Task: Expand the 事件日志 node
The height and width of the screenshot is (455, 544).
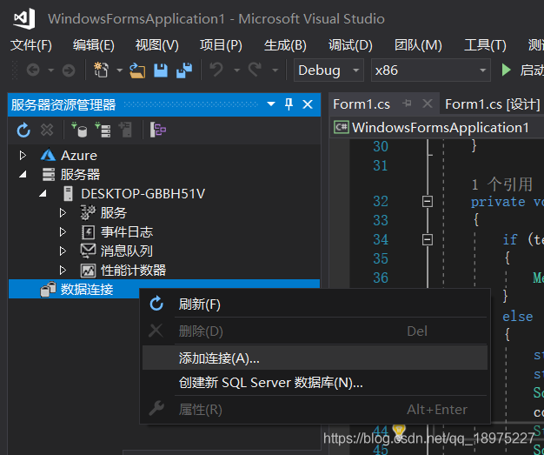Action: [63, 231]
